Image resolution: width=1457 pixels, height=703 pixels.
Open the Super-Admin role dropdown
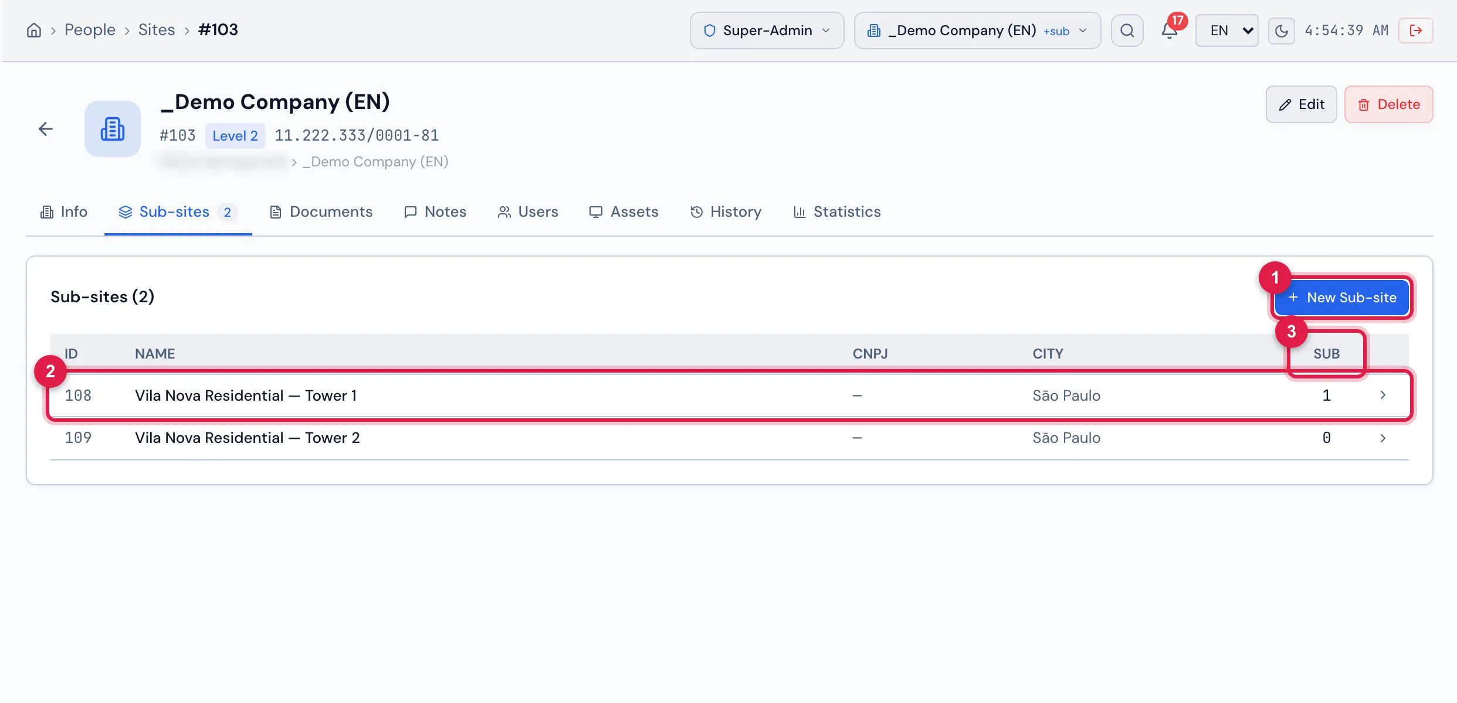(x=767, y=30)
